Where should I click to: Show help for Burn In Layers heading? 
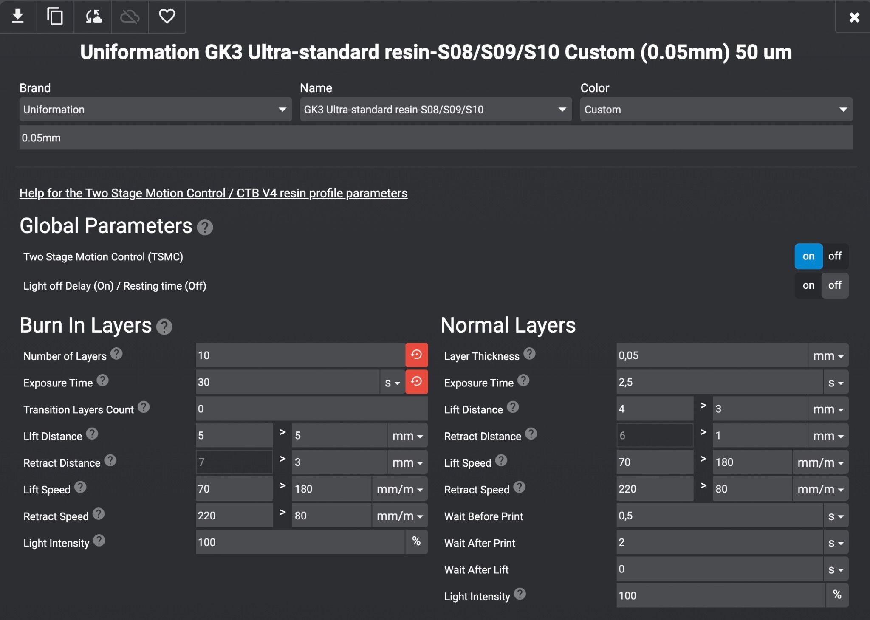coord(164,327)
